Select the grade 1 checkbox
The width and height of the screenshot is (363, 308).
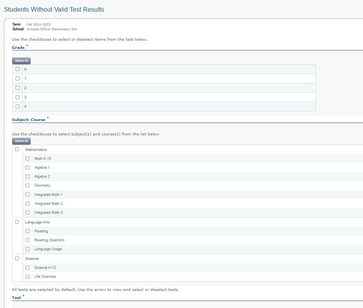click(17, 78)
